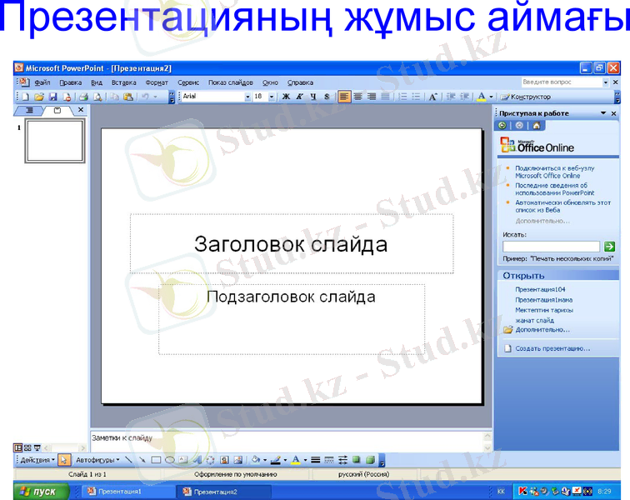Open a file with the folder icon
The width and height of the screenshot is (630, 500).
pos(39,97)
